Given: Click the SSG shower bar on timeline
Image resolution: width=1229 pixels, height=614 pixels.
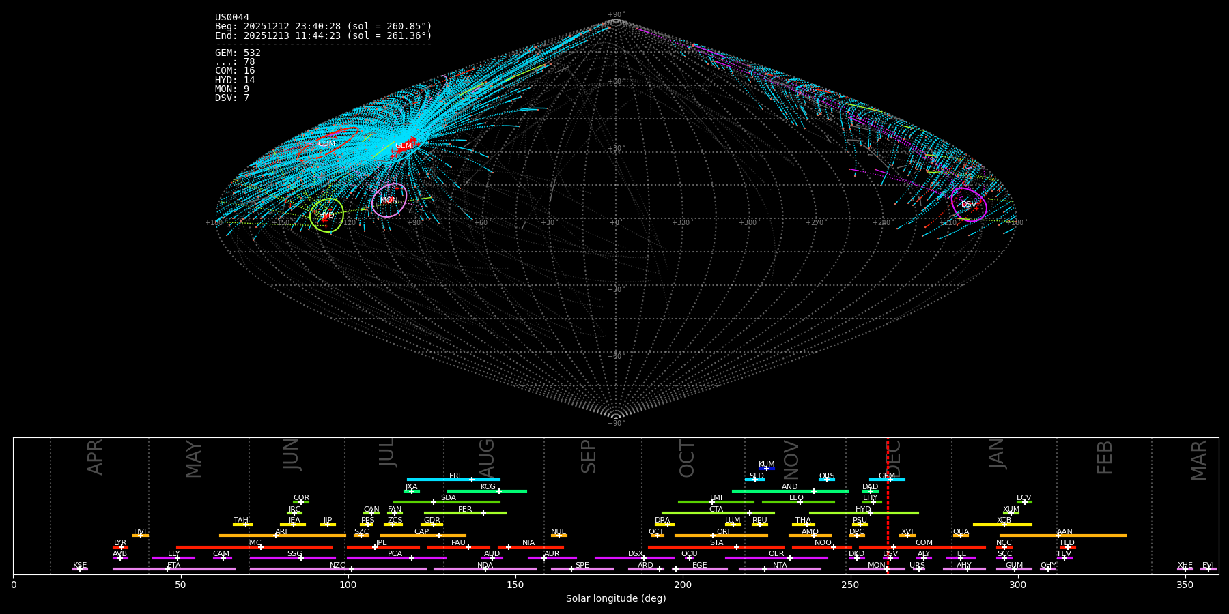Looking at the screenshot, I should point(293,558).
